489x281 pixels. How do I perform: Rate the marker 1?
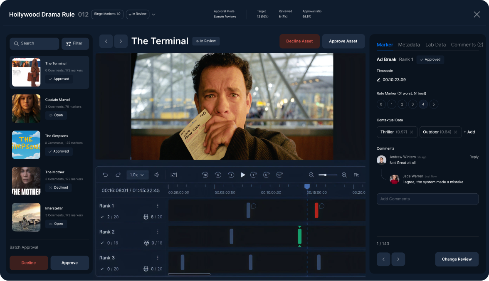point(392,104)
